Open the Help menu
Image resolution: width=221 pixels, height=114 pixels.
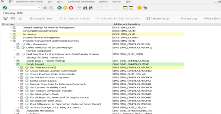click(128, 2)
